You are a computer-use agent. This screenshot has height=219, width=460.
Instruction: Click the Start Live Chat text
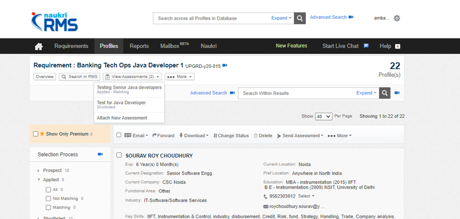coord(340,46)
